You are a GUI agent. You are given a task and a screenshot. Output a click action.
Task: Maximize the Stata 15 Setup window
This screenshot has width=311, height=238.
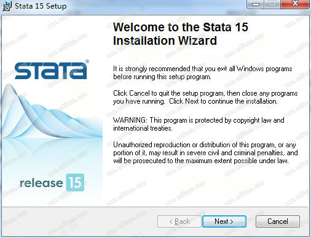pyautogui.click(x=272, y=4)
